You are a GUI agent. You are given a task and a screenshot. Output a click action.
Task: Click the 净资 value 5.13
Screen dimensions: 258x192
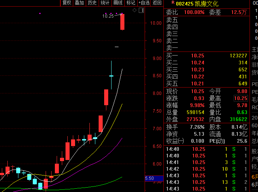point(199,134)
